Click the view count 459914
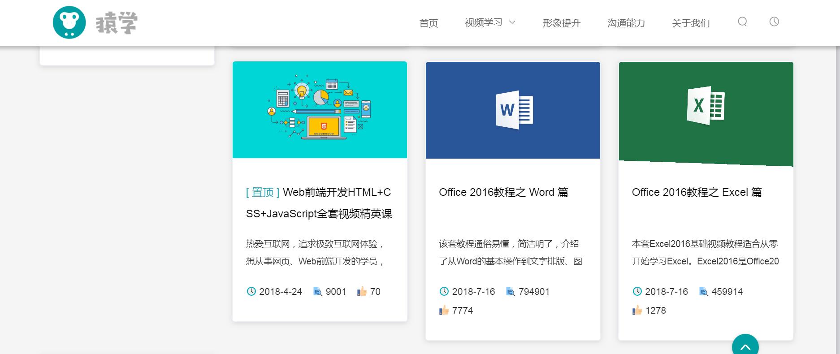840x354 pixels. (x=727, y=292)
